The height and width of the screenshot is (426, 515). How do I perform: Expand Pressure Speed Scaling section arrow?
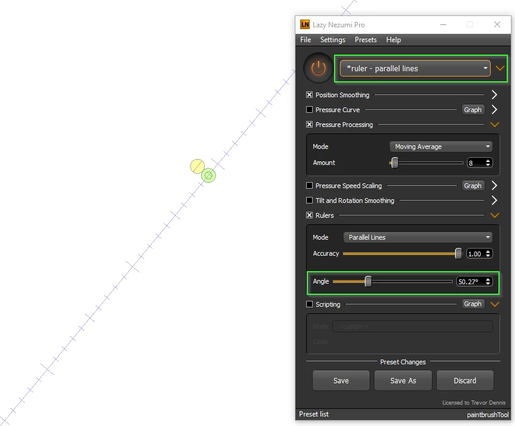pos(494,186)
